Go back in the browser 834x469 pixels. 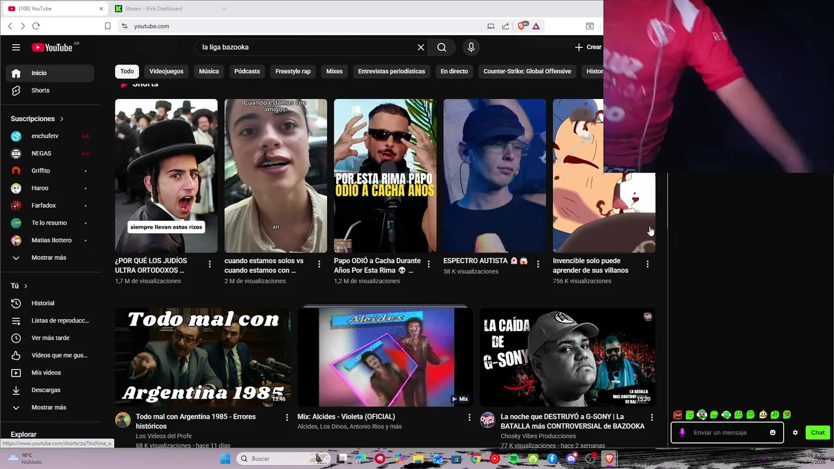point(10,26)
